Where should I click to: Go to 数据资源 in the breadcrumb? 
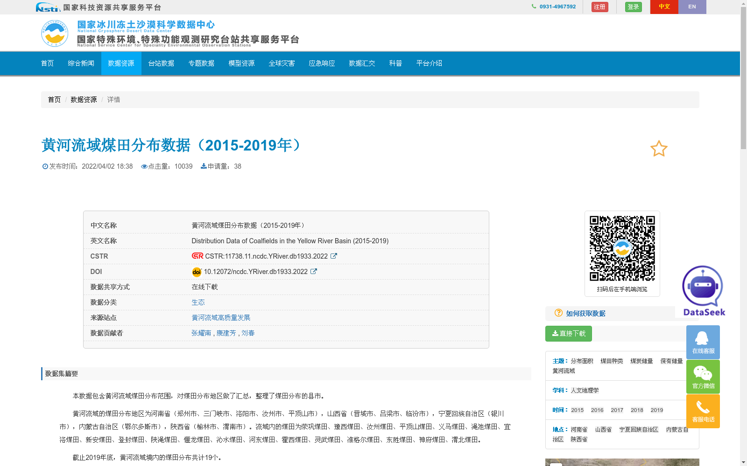(84, 100)
